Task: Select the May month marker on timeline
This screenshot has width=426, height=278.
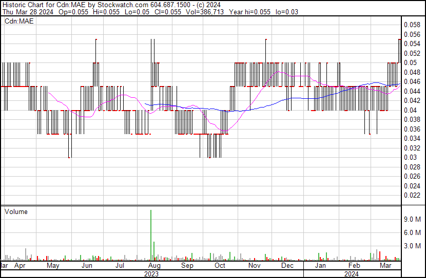Action: (53, 266)
